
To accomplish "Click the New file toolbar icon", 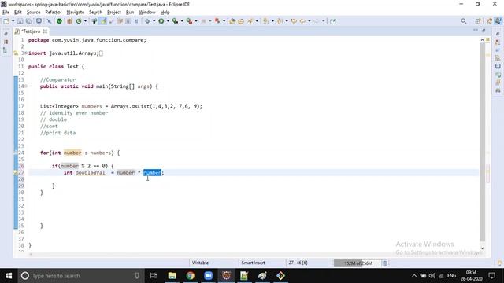I will [6, 21].
